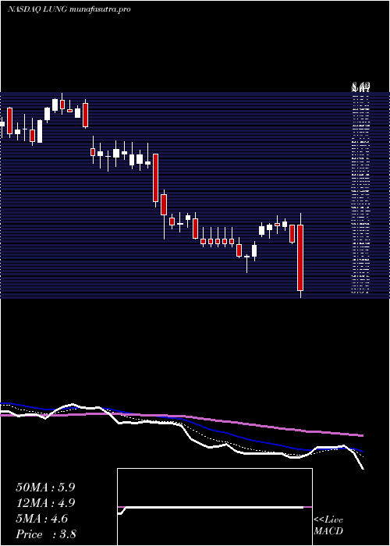
Task: Select the 12MA : 4.9 readout
Action: [x=45, y=503]
